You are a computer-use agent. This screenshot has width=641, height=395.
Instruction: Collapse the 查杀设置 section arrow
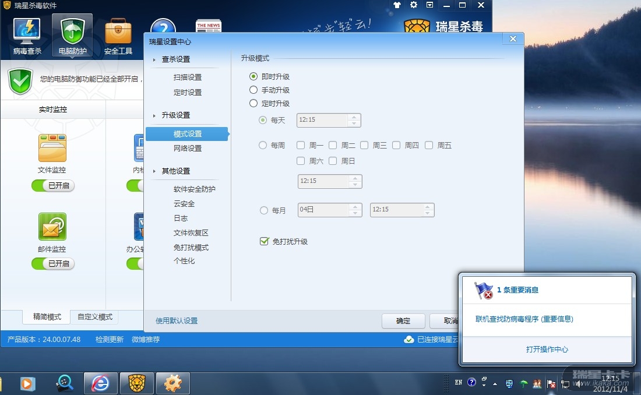click(154, 59)
